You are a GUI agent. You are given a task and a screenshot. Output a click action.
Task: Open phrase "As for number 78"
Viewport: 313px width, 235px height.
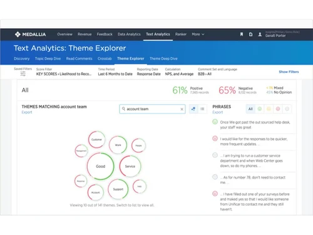253,180
